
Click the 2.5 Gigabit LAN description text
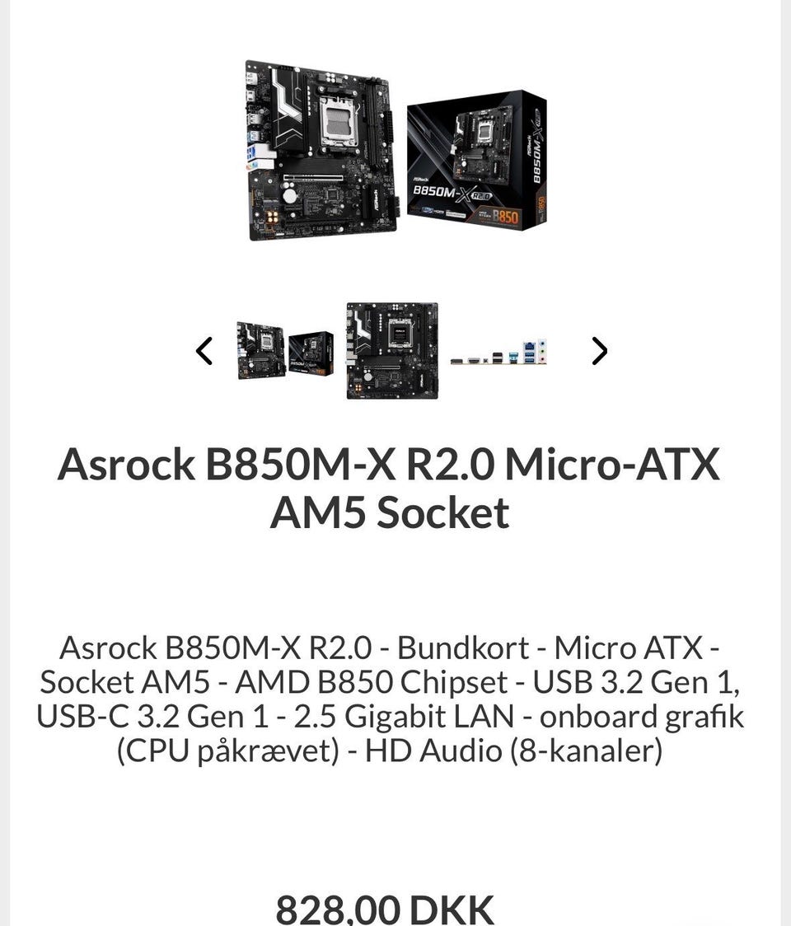(x=404, y=717)
